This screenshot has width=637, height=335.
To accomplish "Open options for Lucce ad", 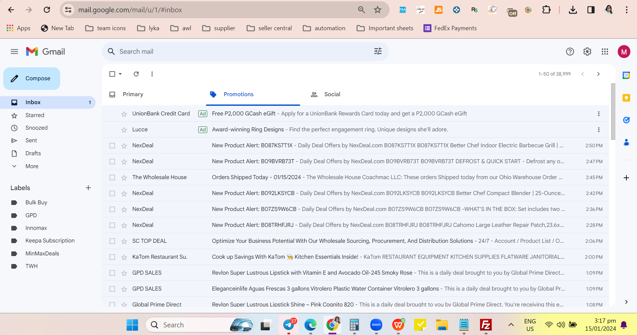I will [598, 130].
